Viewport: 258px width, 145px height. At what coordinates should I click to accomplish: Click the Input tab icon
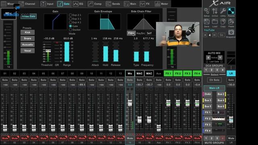click(x=43, y=4)
